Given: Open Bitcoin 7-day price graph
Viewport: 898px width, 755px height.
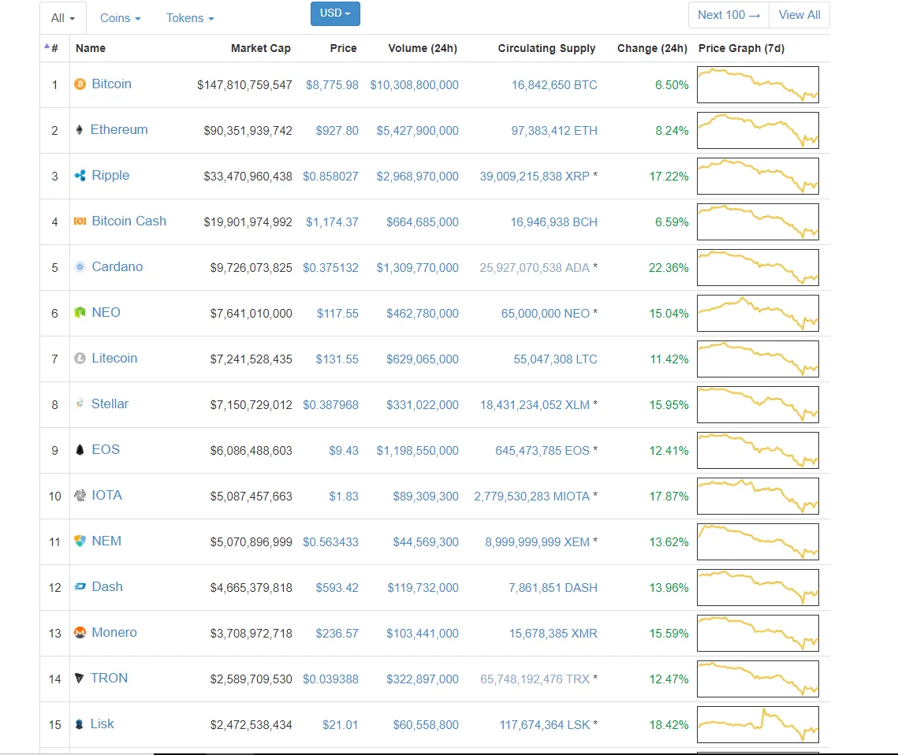Looking at the screenshot, I should point(758,84).
